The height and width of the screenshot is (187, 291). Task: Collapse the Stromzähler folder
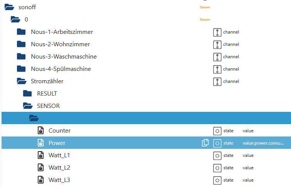(x=21, y=81)
